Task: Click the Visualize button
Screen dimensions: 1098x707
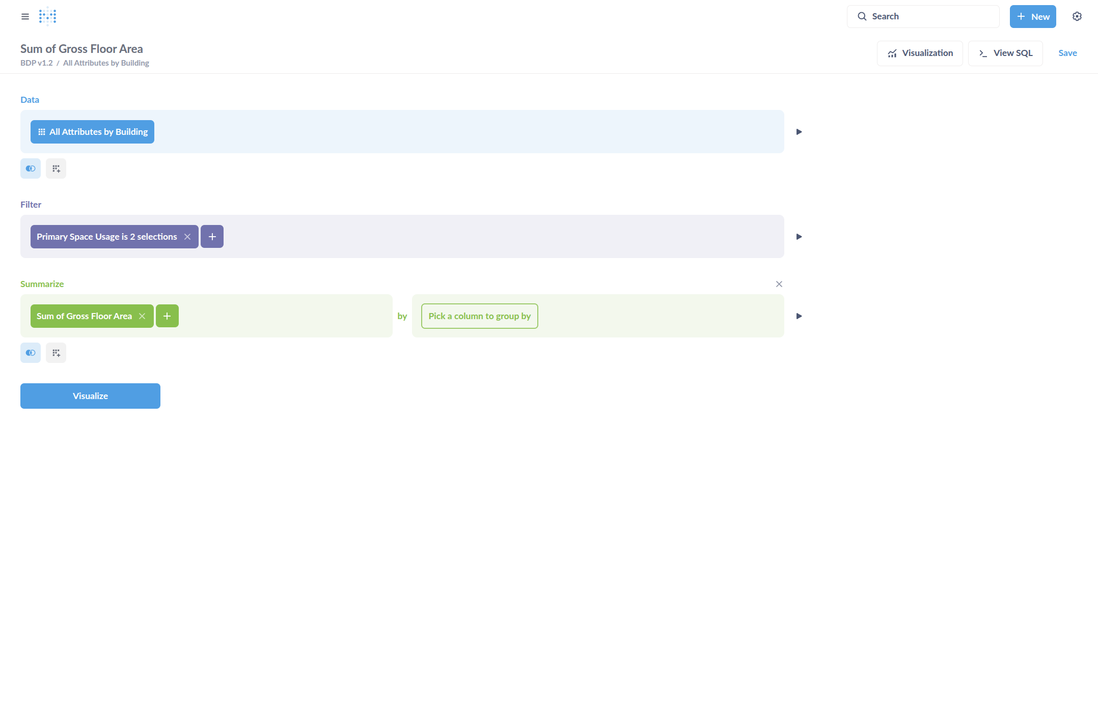Action: pyautogui.click(x=90, y=396)
